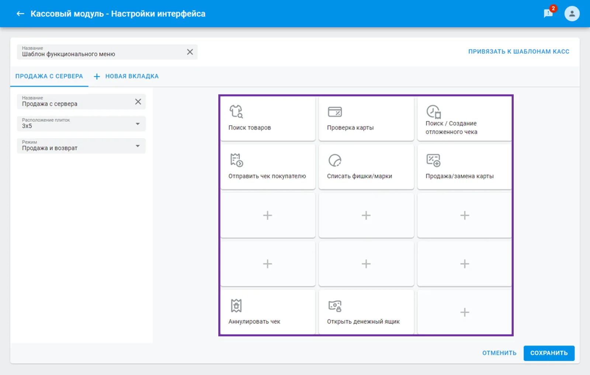The width and height of the screenshot is (590, 375).
Task: Click Привязать к шаблонам касс link
Action: tap(519, 52)
